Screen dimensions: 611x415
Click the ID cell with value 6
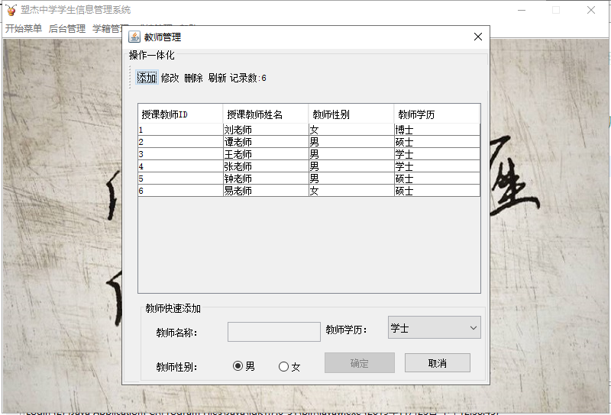(x=180, y=191)
